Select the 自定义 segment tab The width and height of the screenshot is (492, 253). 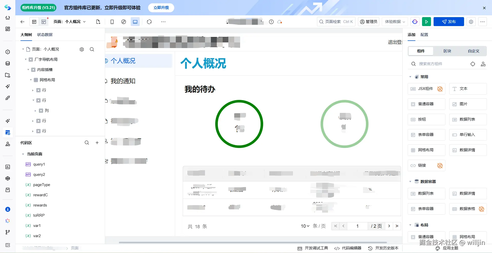(473, 51)
